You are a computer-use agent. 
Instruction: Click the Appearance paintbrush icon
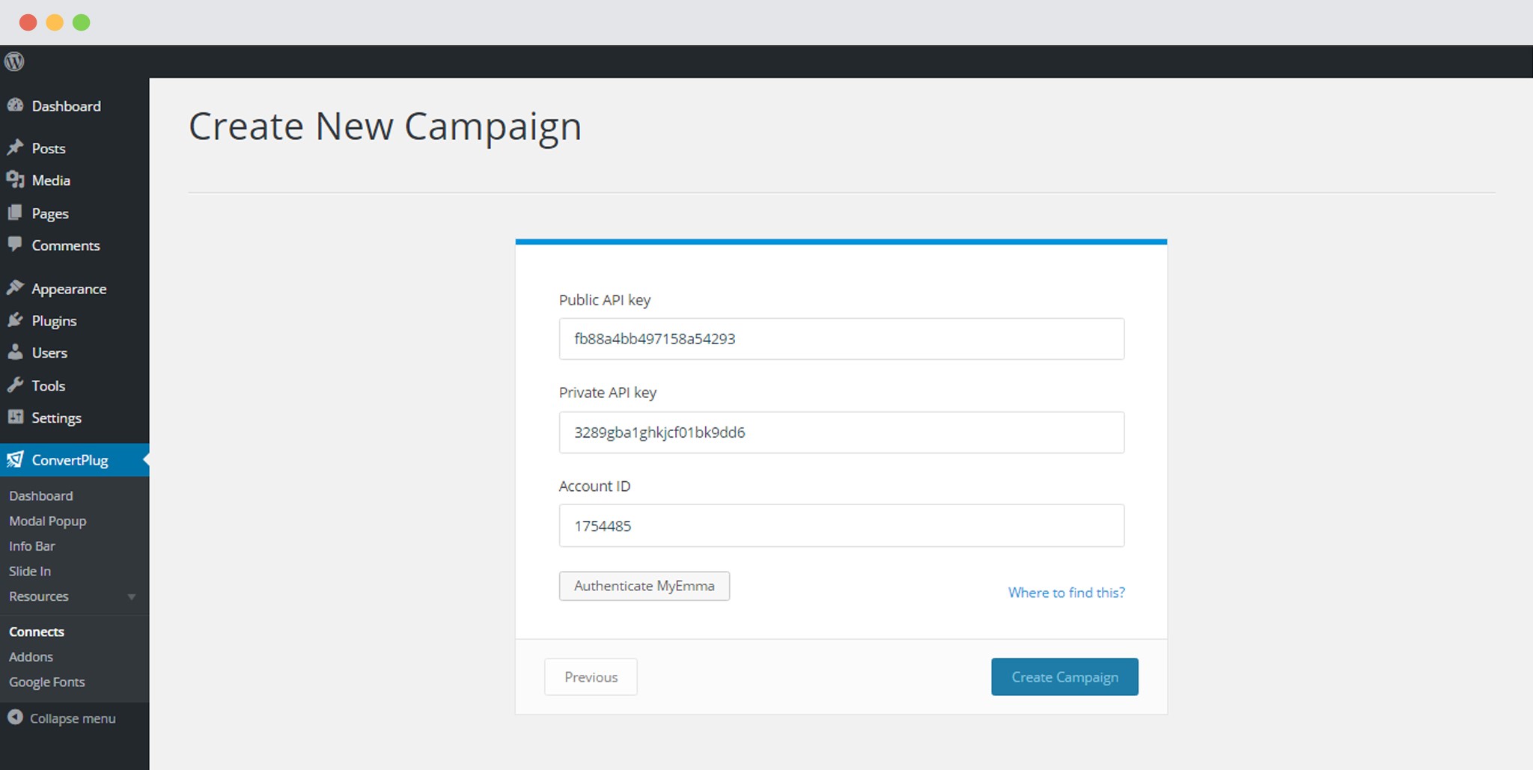15,288
